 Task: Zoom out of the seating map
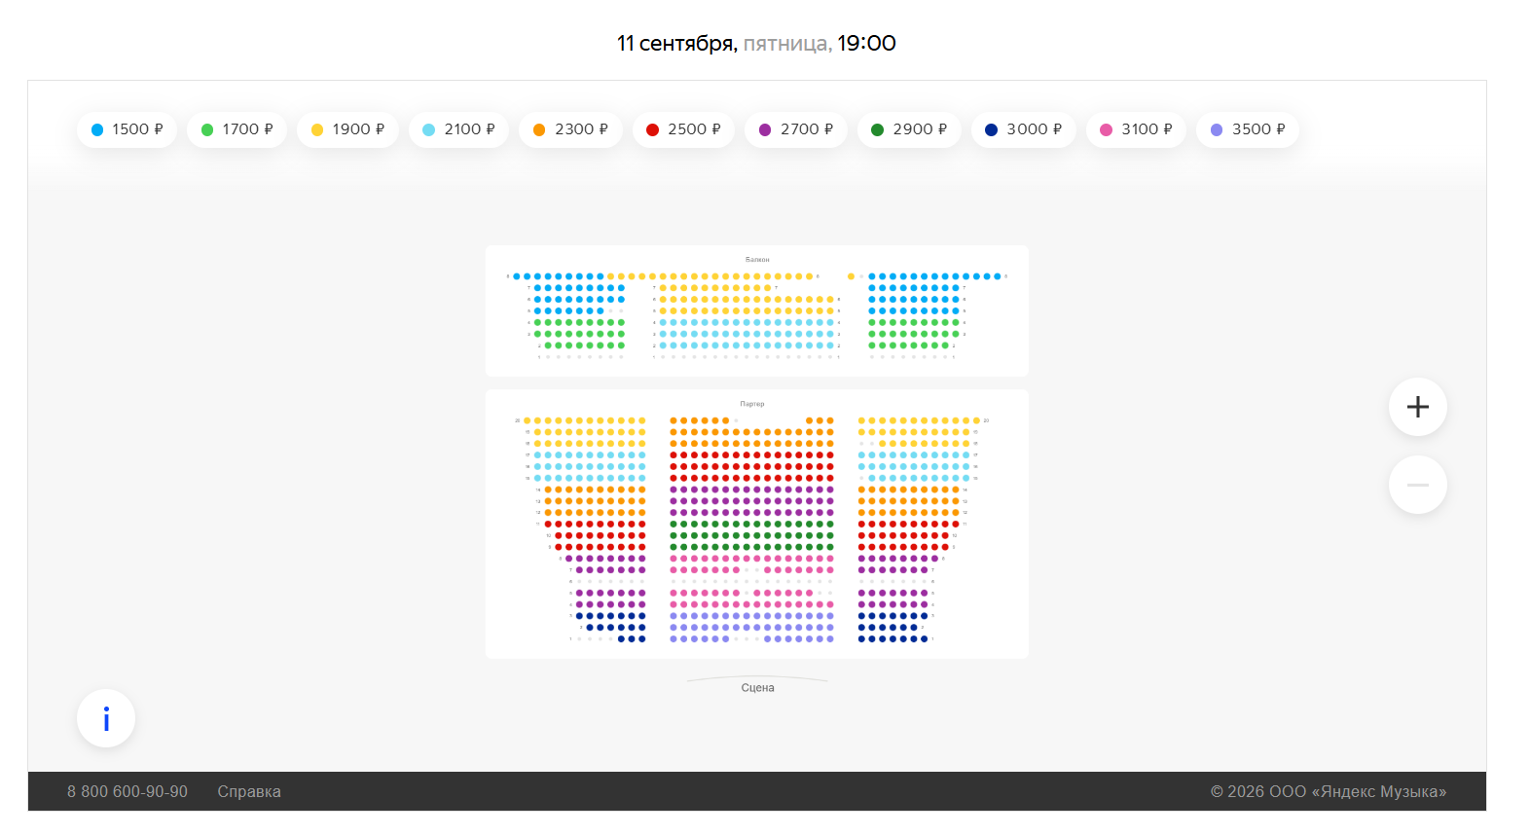point(1417,485)
